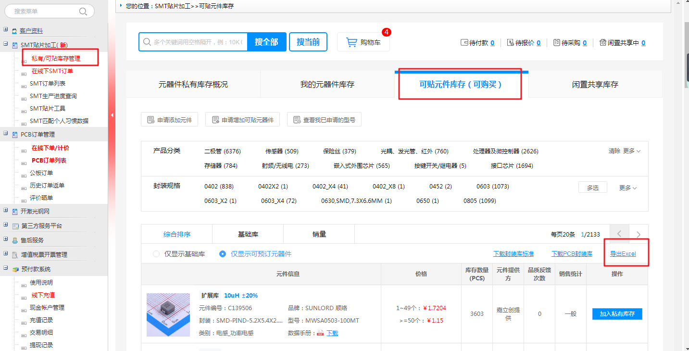Click the magnifier icon in menu search
Image resolution: width=689 pixels, height=351 pixels.
83,11
